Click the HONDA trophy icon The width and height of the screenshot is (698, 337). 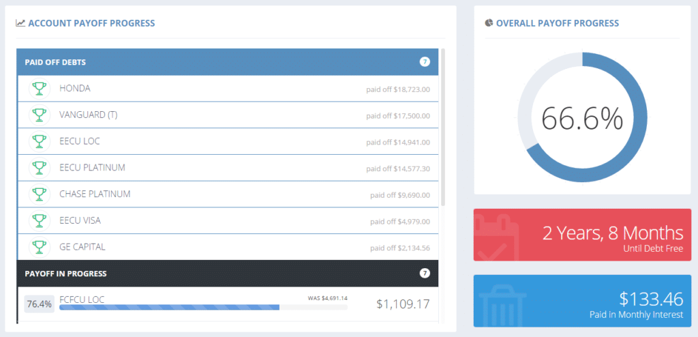click(40, 89)
